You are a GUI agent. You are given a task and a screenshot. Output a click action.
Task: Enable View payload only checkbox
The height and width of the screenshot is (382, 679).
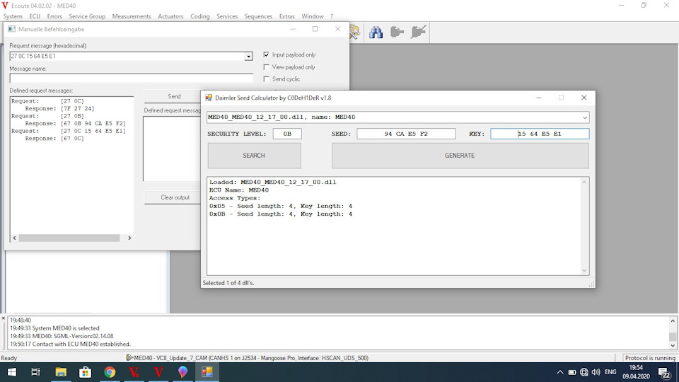[x=267, y=67]
